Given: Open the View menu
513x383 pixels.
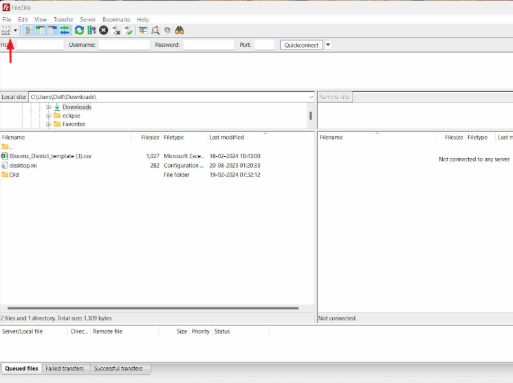Looking at the screenshot, I should point(41,20).
